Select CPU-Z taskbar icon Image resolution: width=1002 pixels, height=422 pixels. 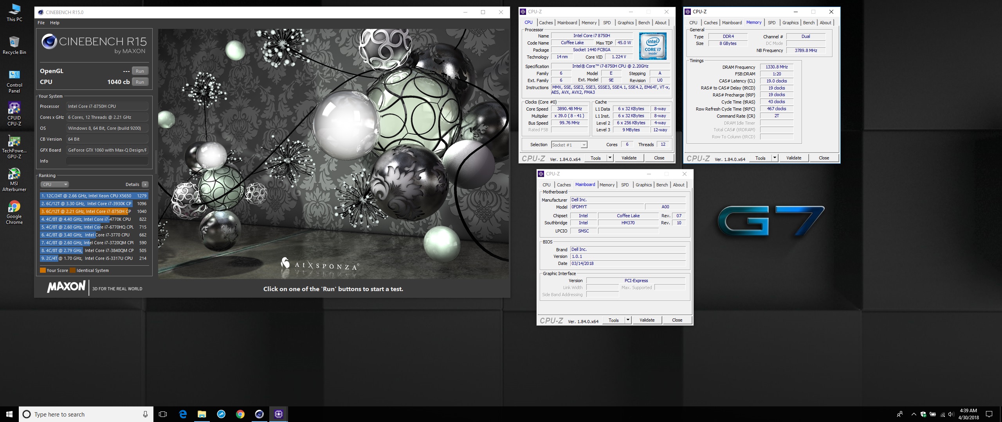[279, 414]
